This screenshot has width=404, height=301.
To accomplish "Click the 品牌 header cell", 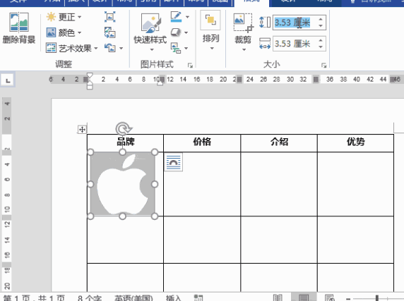I will click(125, 143).
